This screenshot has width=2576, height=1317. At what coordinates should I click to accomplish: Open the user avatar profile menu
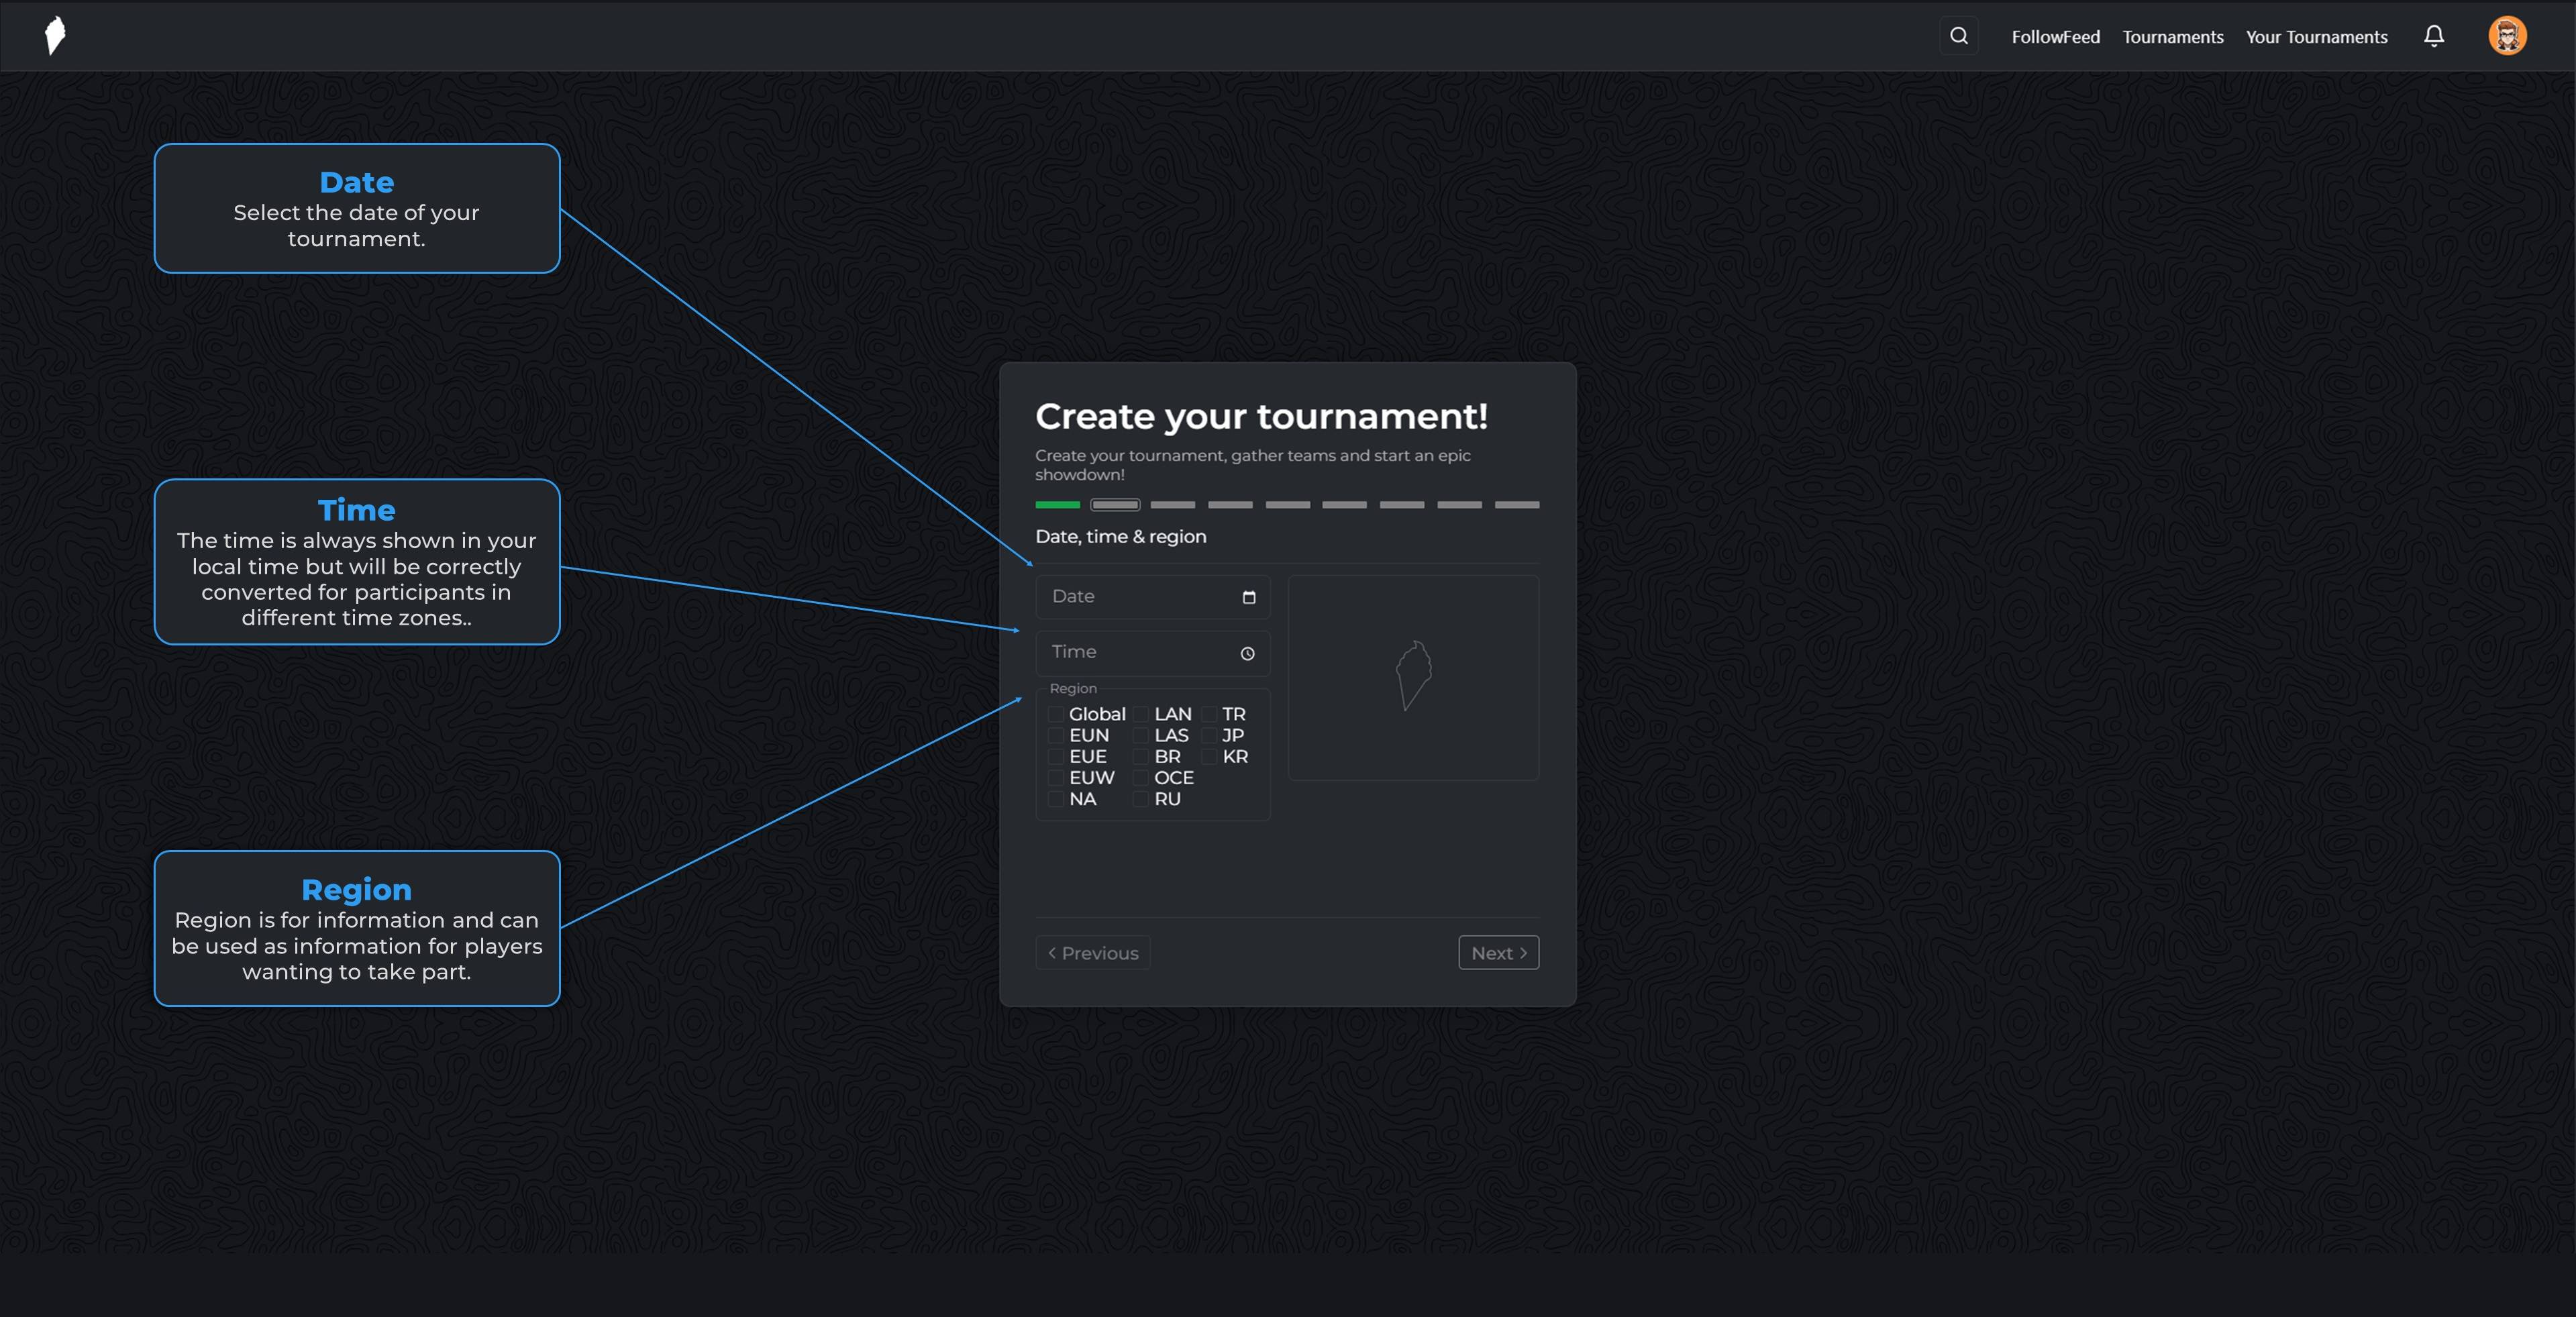[2506, 36]
